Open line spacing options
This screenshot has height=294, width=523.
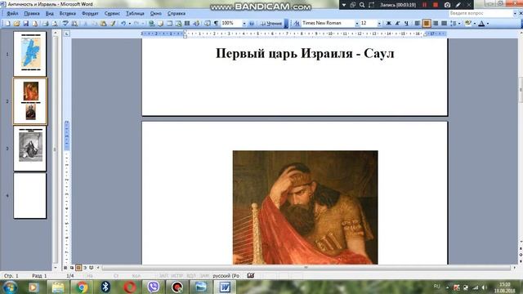click(x=453, y=24)
